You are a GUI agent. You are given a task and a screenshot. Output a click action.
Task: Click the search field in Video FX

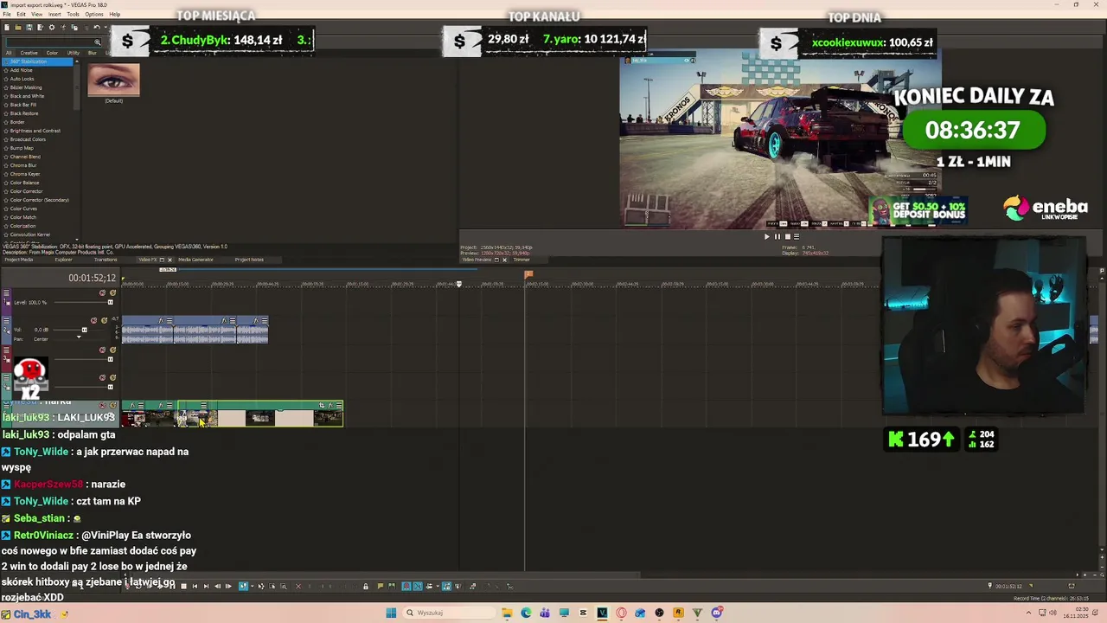pyautogui.click(x=54, y=42)
